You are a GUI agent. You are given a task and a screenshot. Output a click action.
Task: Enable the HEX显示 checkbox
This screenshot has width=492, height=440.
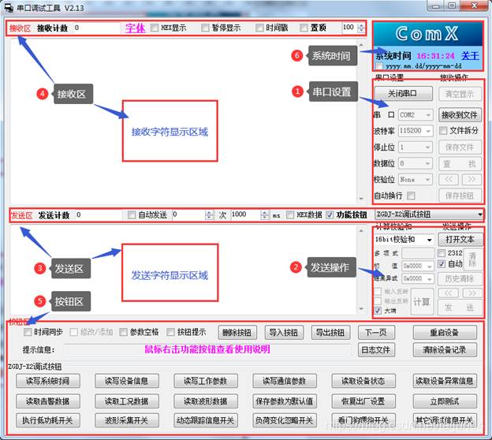point(155,28)
